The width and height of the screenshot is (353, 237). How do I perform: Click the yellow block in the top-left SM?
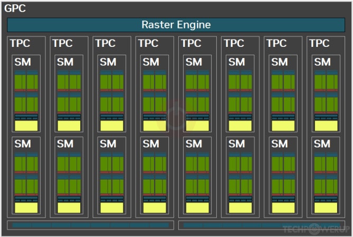(26, 126)
